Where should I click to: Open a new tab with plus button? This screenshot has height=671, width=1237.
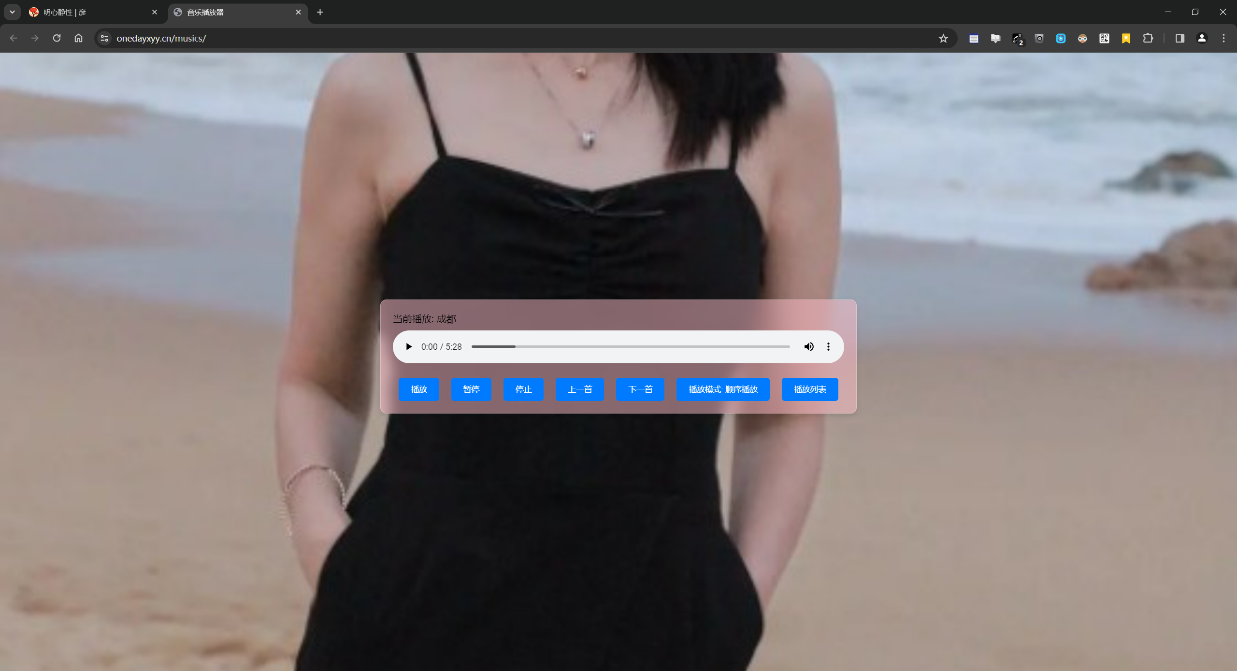(320, 12)
